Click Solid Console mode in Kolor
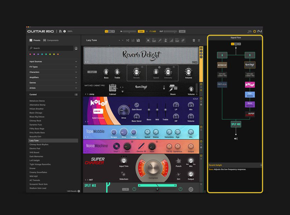Screen dimensions: 290x215 [x=98, y=118]
